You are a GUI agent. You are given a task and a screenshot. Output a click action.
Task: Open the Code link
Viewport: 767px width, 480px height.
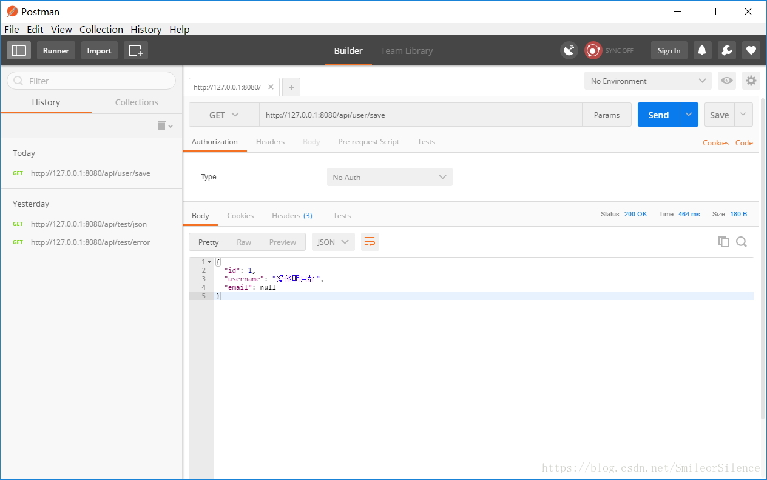pyautogui.click(x=744, y=143)
